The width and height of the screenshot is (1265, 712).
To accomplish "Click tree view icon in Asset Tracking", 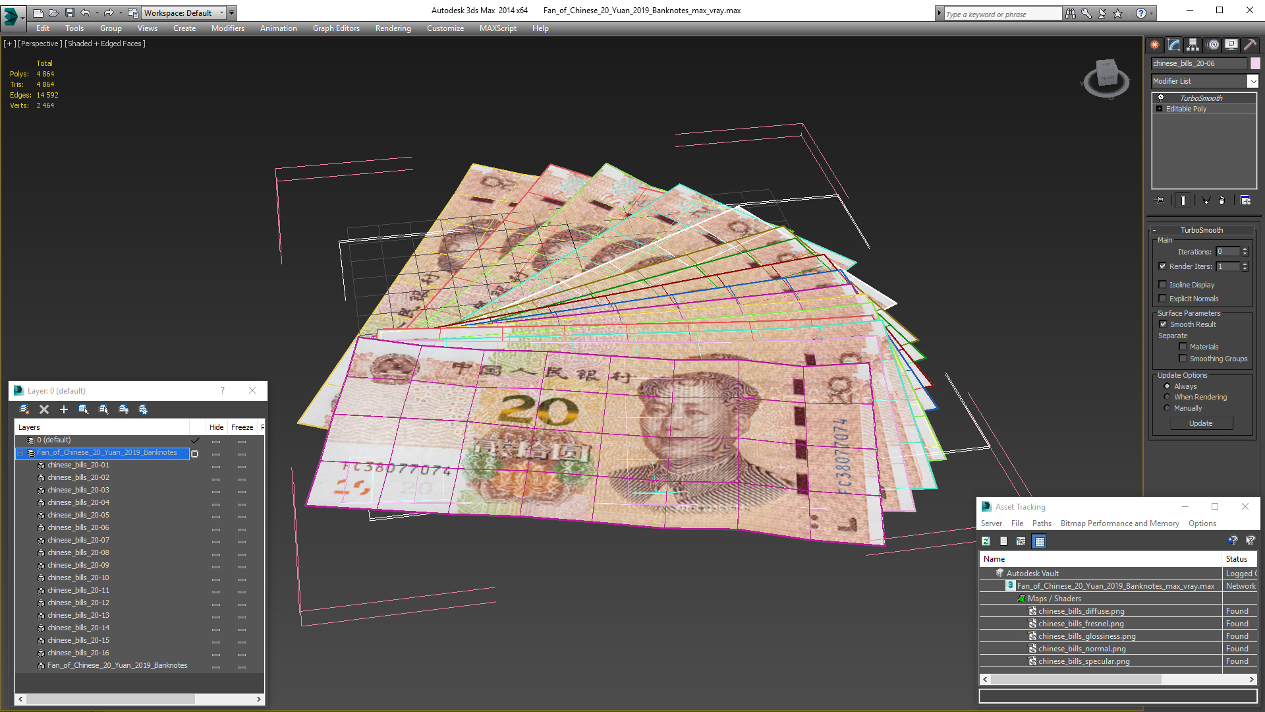I will 1021,541.
